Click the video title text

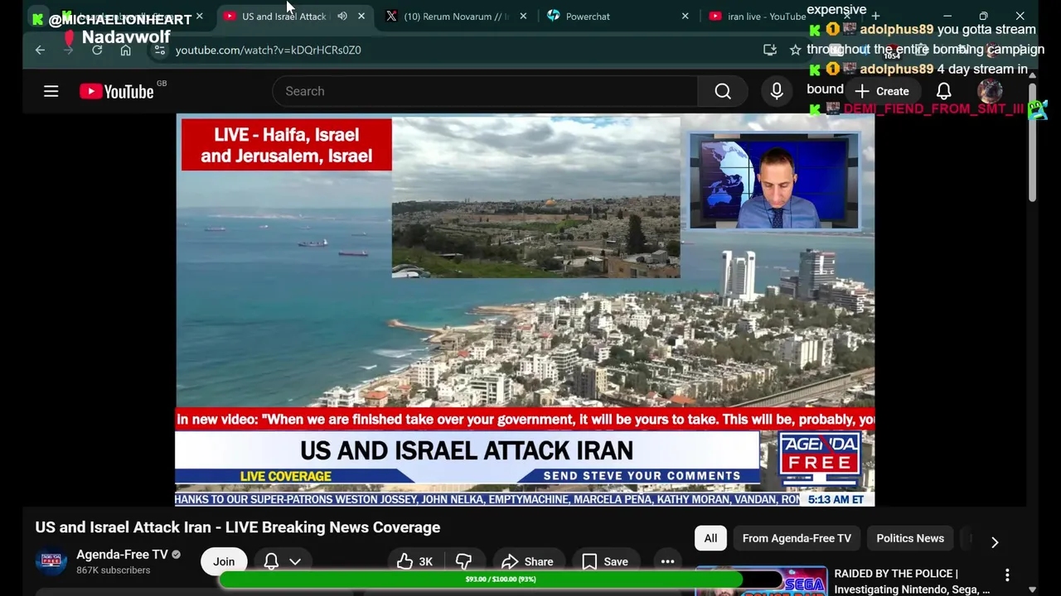(237, 527)
